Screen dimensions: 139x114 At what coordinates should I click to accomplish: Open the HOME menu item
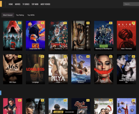coord(11,4)
